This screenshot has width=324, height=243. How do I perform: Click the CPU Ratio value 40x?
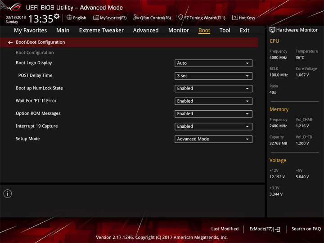[273, 92]
